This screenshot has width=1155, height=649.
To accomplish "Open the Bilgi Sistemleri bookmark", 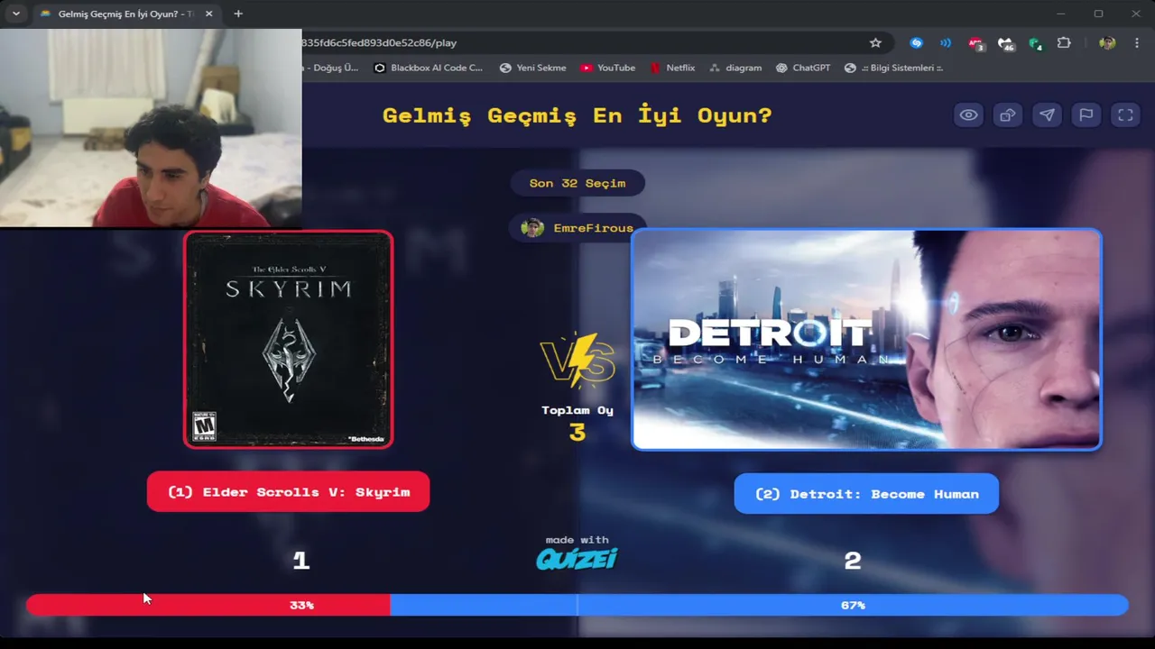I will [x=893, y=68].
